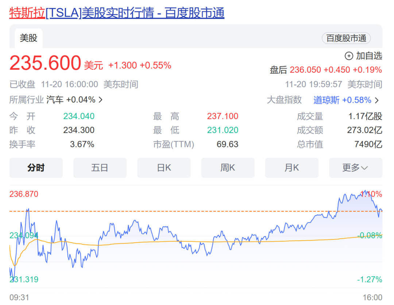394x305 pixels.
Task: Switch to the 分时 chart tab
Action: 36,168
